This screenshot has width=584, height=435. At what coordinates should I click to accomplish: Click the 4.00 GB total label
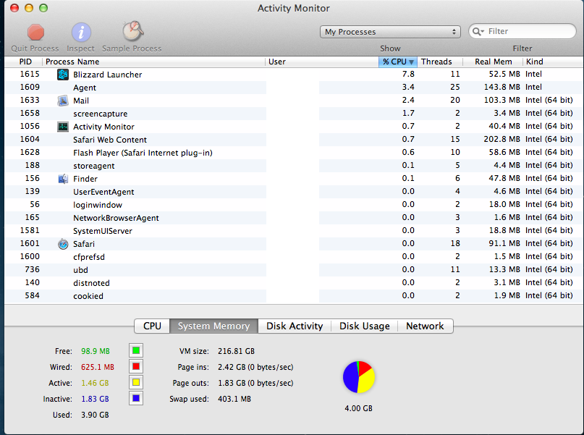coord(358,408)
